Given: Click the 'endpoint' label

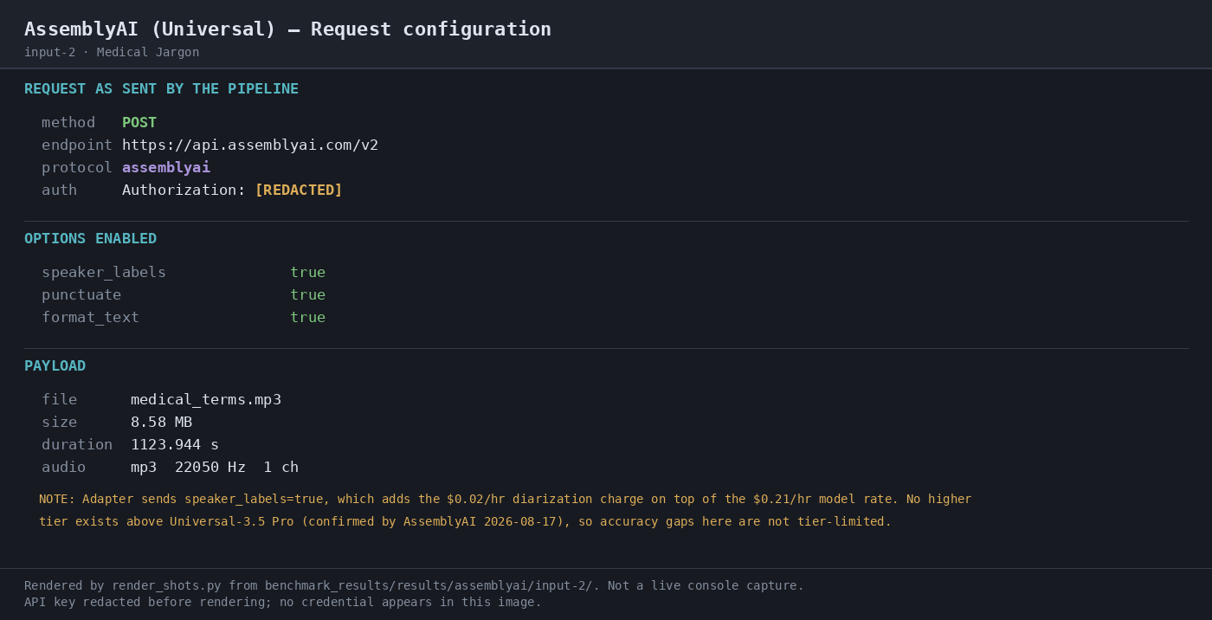Looking at the screenshot, I should 77,145.
